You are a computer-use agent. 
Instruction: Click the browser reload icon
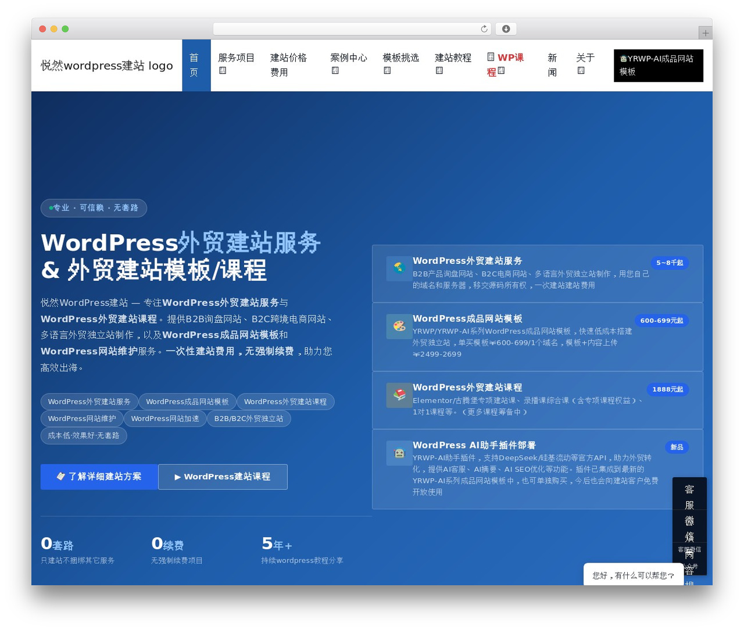[484, 28]
